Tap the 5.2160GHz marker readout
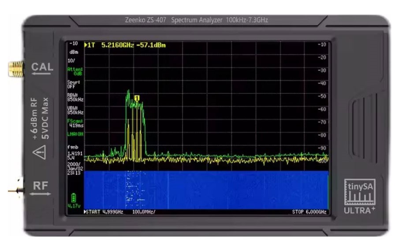This screenshot has width=410, height=252. point(117,45)
